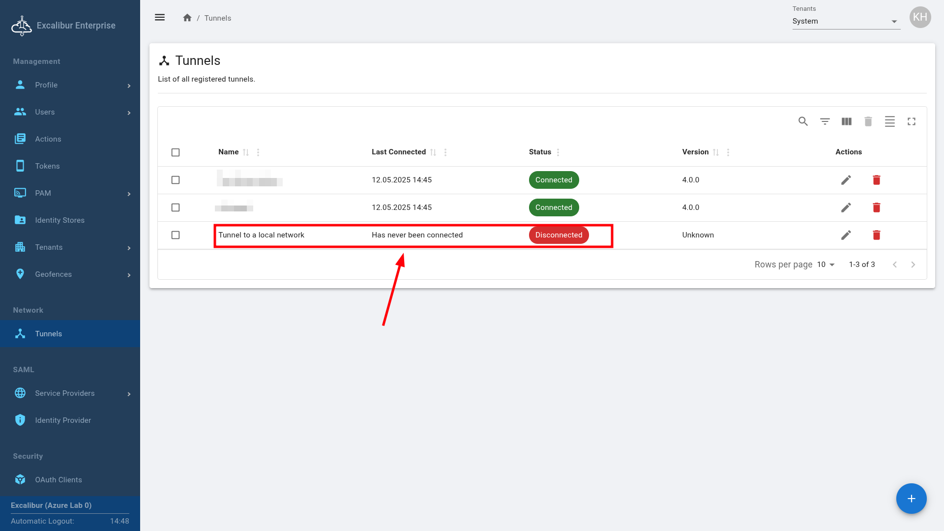Click the blue add tunnel plus button
This screenshot has width=944, height=531.
[x=911, y=499]
